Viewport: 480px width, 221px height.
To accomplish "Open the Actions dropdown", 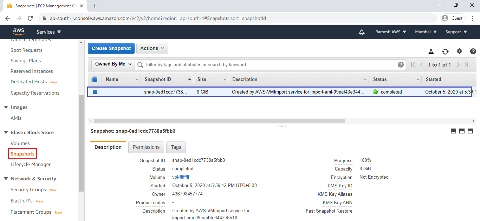I will tap(152, 48).
